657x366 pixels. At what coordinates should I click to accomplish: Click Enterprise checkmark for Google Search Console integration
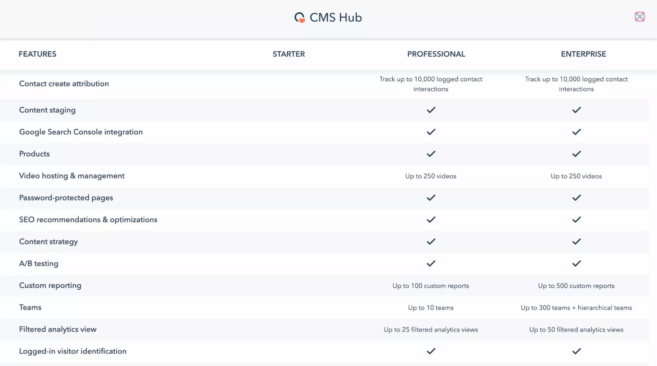click(x=576, y=132)
